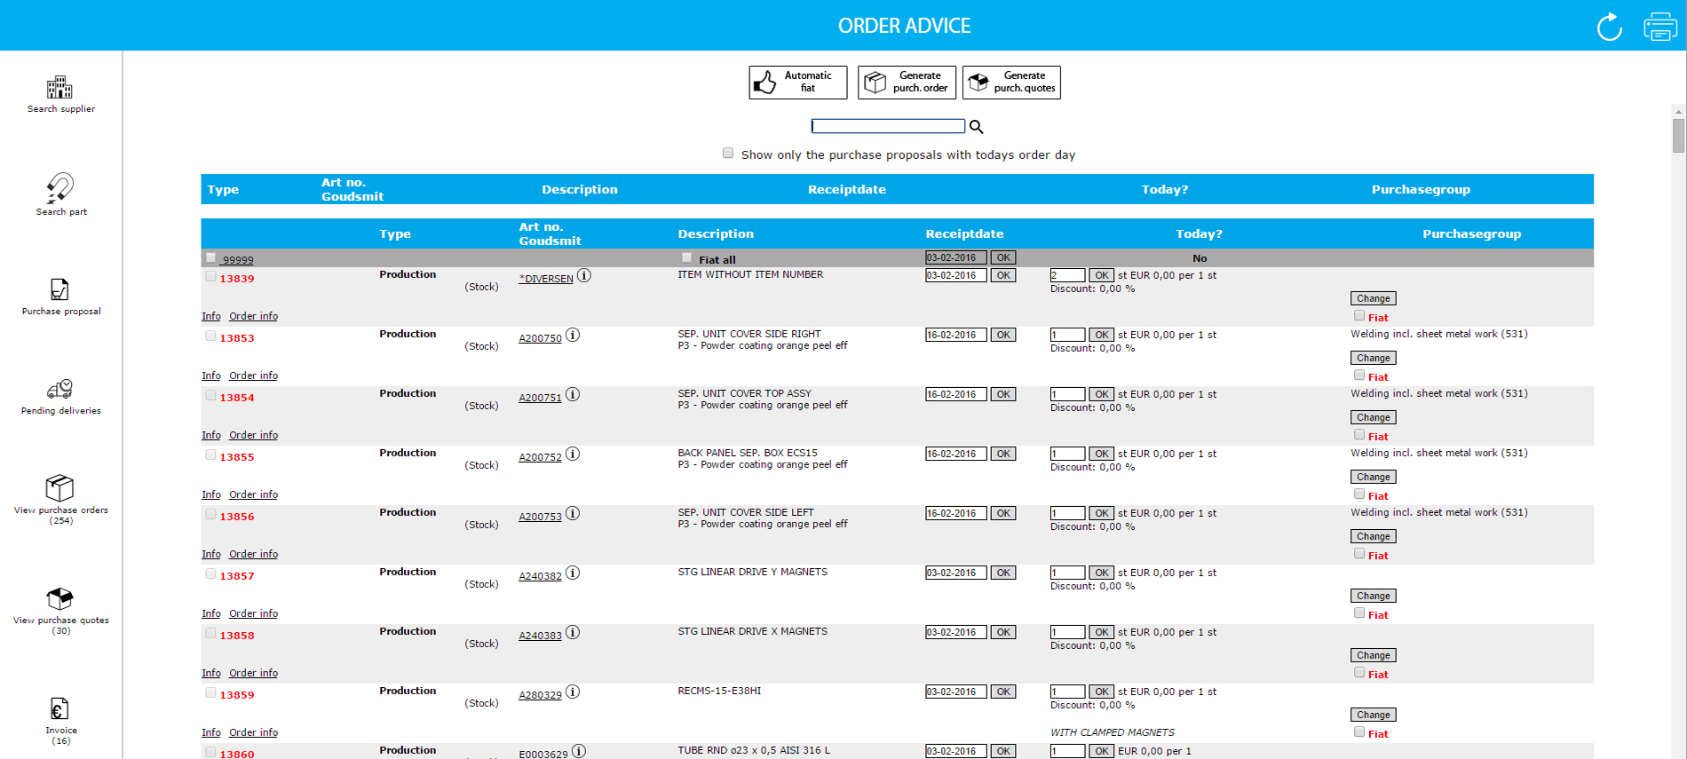Click the magnifier search icon
The height and width of the screenshot is (759, 1687).
tap(976, 127)
